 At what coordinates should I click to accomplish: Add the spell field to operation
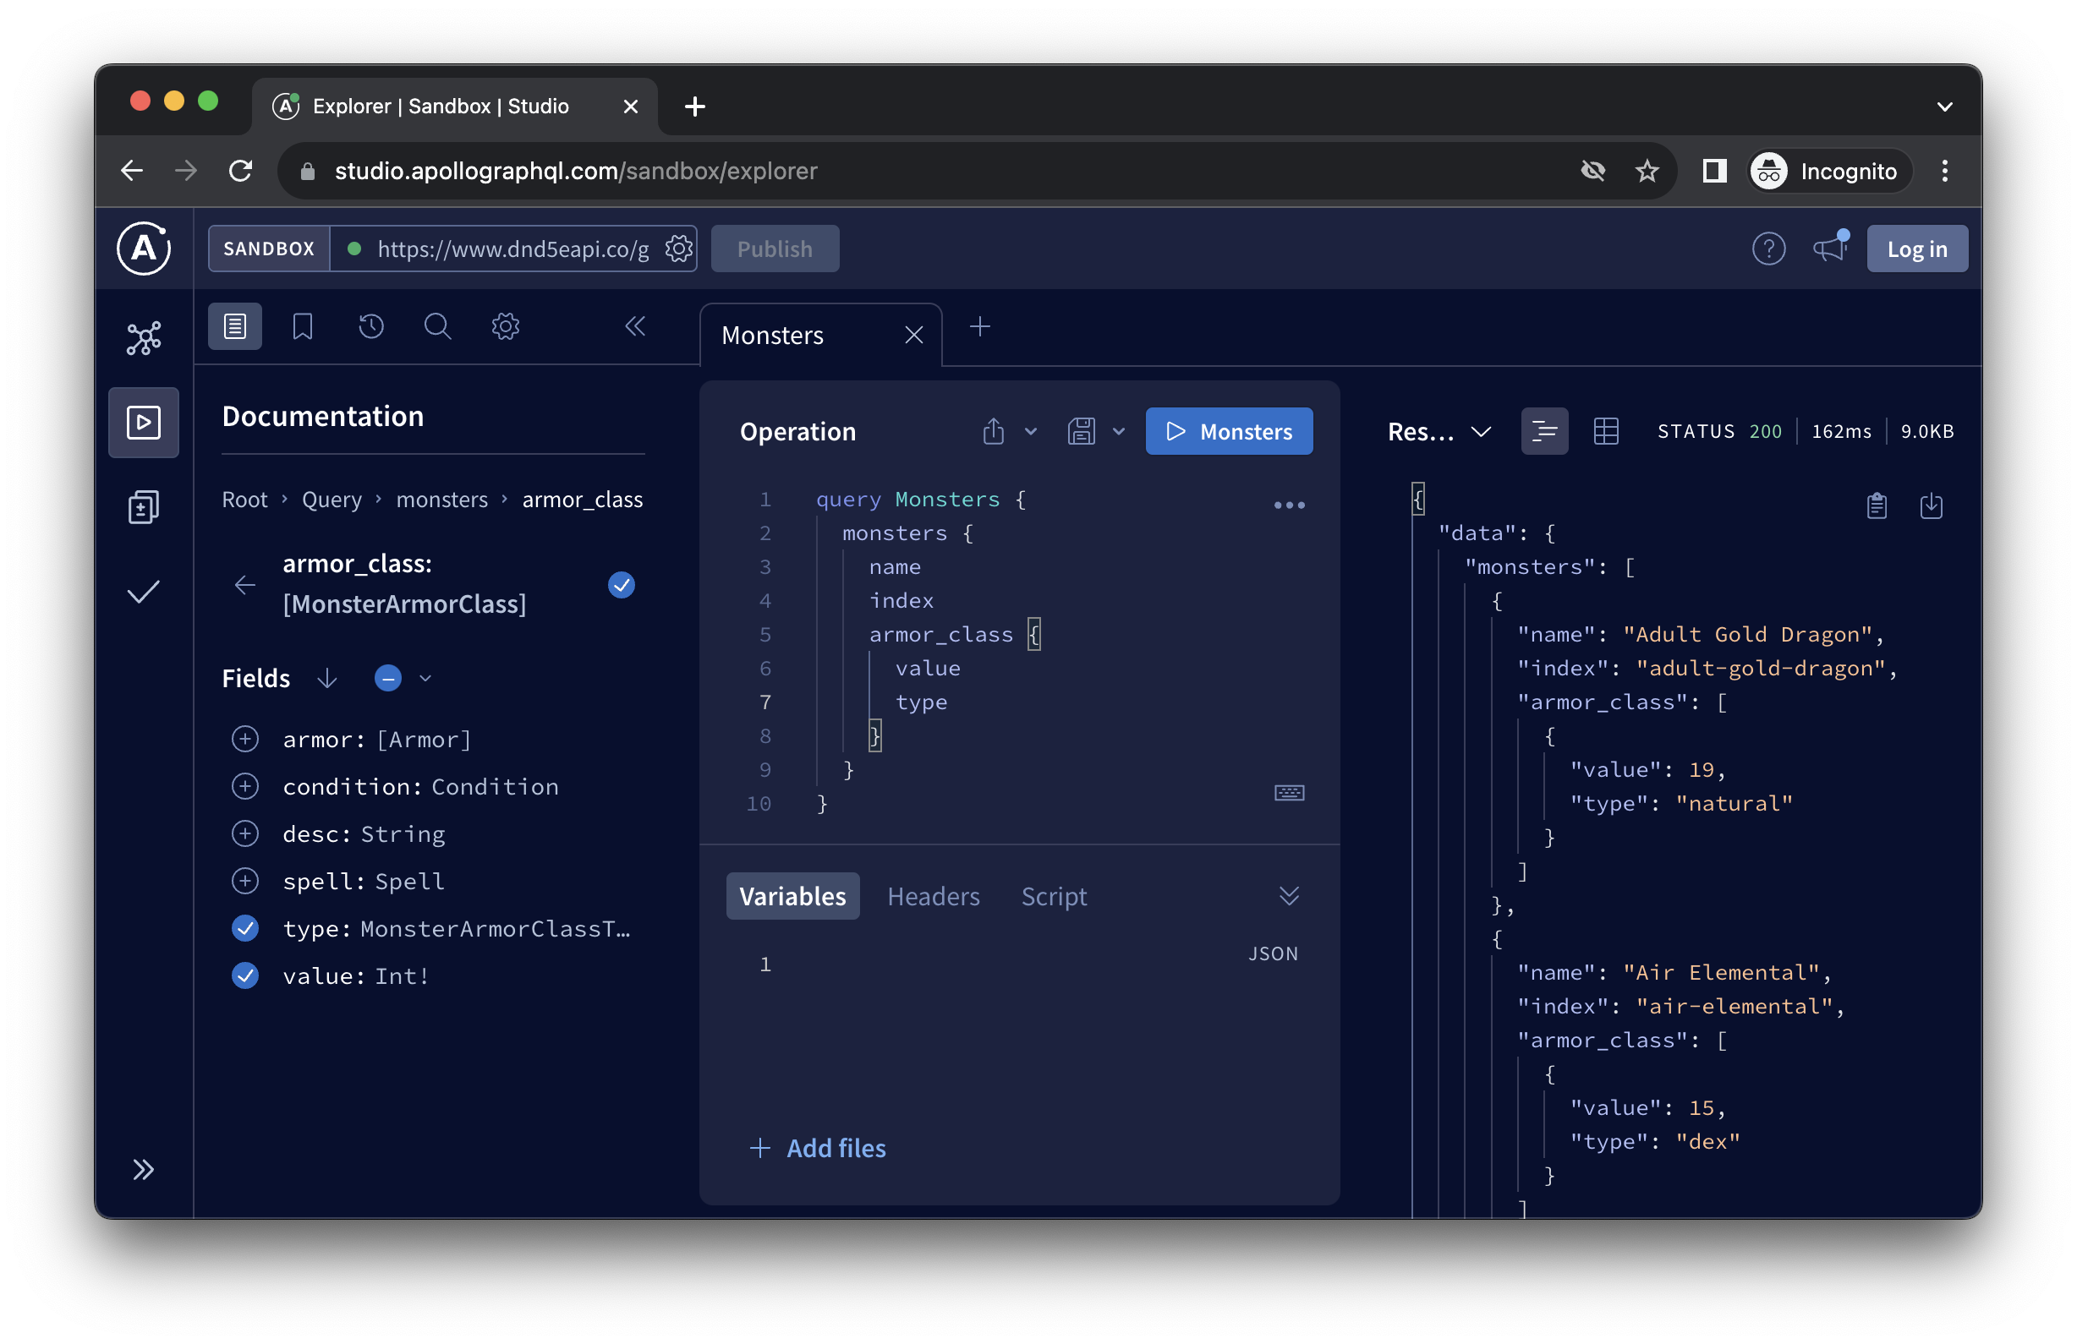coord(245,881)
